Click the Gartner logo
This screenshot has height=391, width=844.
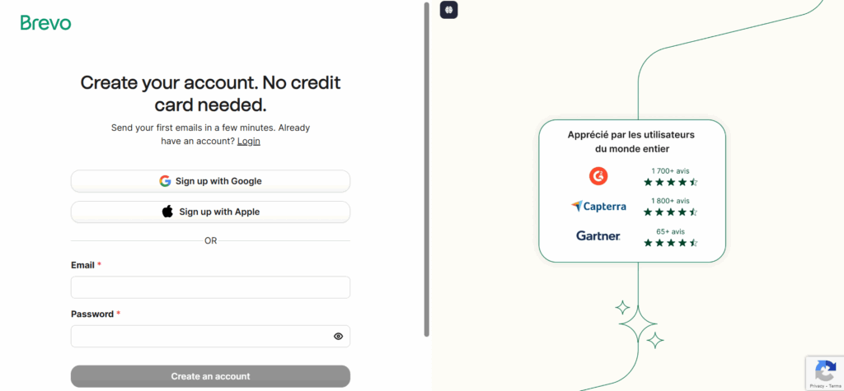tap(598, 235)
